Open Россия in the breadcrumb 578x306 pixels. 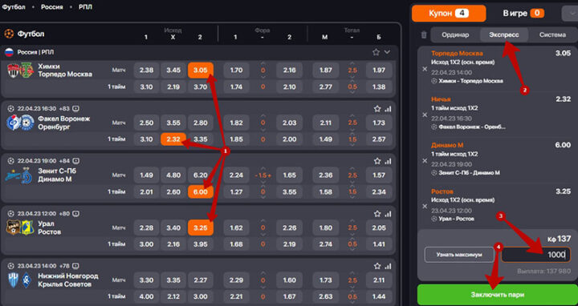[x=52, y=7]
